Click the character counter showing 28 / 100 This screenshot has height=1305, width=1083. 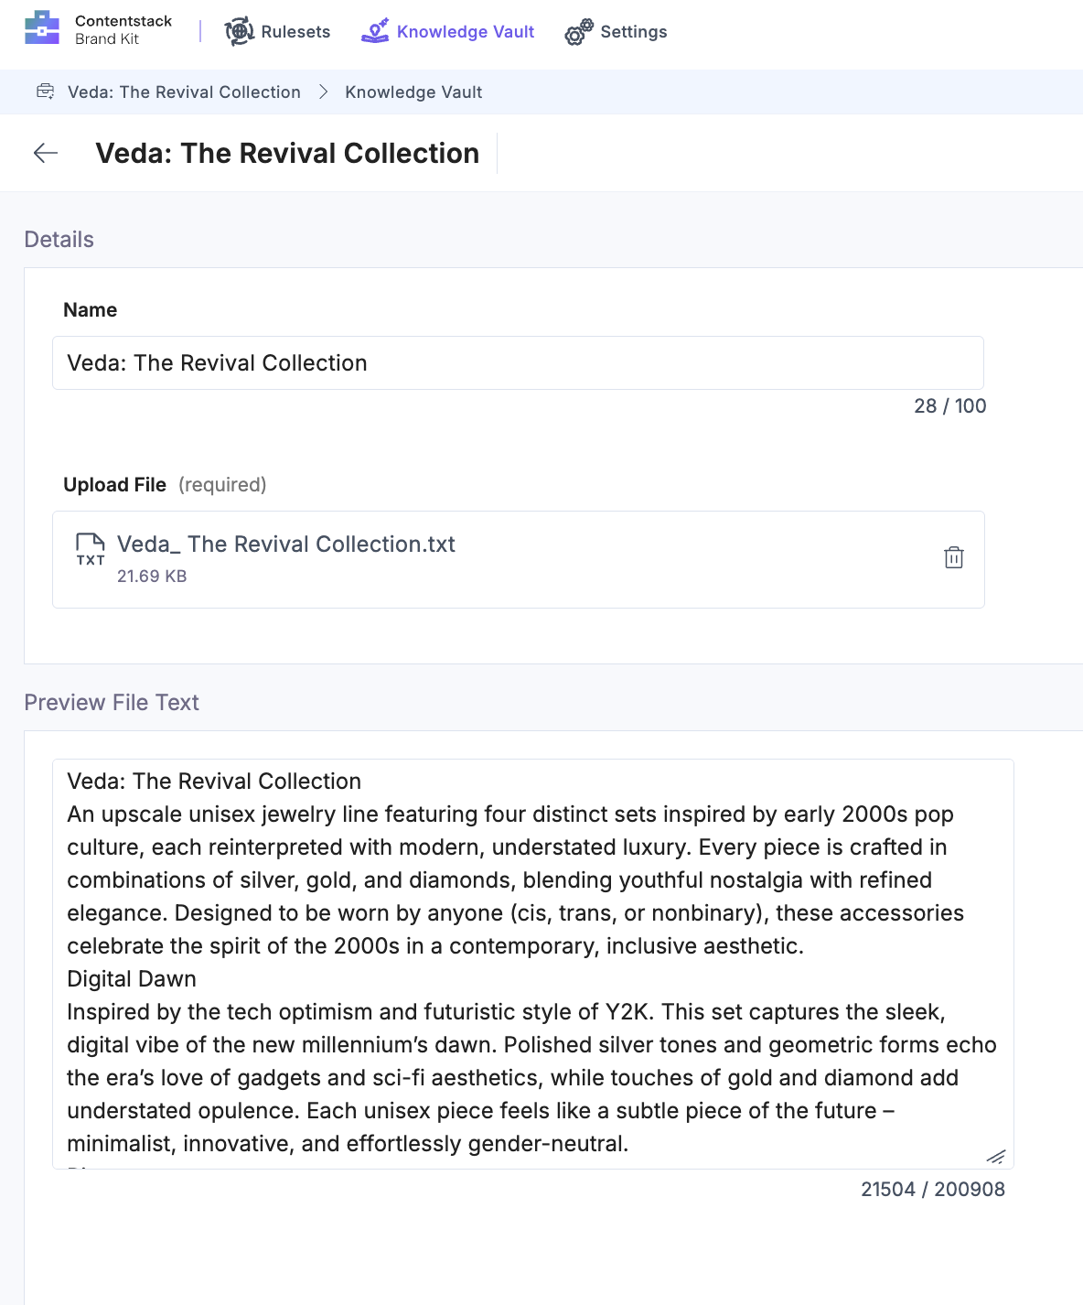(949, 405)
